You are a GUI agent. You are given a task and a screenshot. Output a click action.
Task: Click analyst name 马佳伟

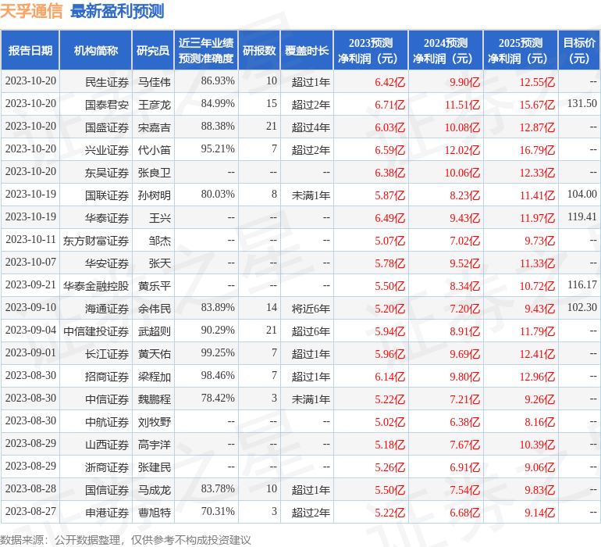click(x=154, y=82)
